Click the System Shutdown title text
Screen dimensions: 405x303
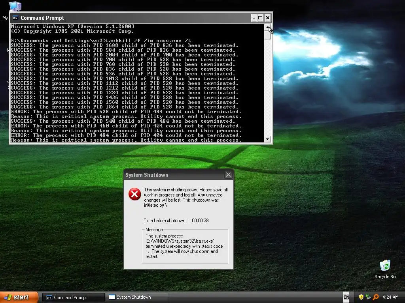pyautogui.click(x=147, y=175)
